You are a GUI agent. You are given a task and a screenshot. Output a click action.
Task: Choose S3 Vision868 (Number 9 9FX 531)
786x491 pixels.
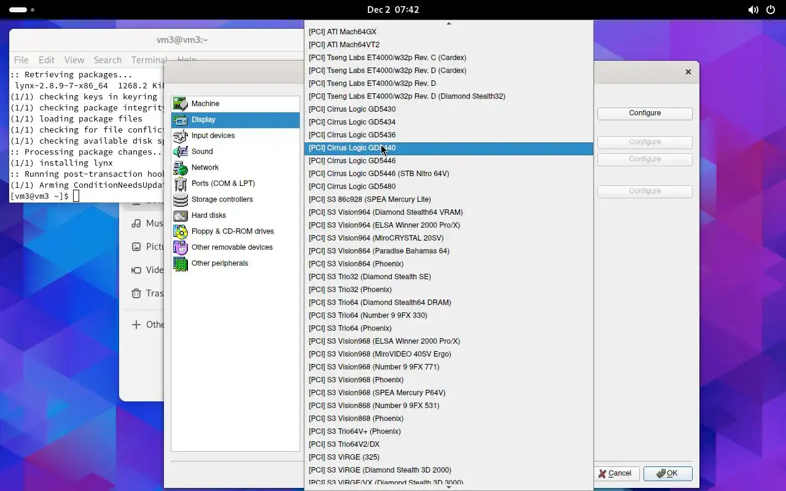(x=449, y=406)
